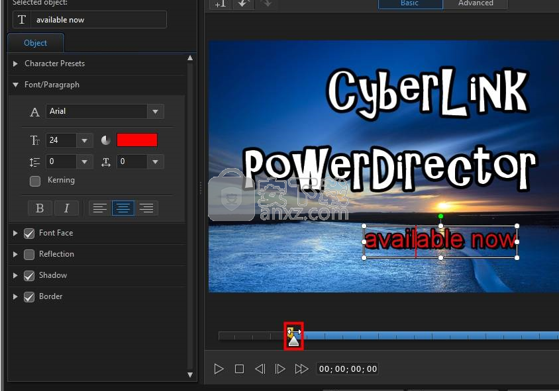Expand the Reflection section
Image resolution: width=559 pixels, height=391 pixels.
point(15,254)
